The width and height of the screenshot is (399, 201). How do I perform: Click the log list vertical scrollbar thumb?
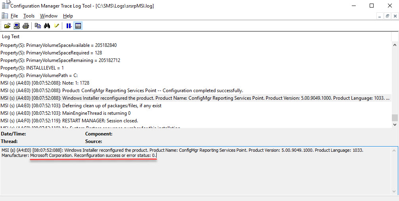[395, 118]
